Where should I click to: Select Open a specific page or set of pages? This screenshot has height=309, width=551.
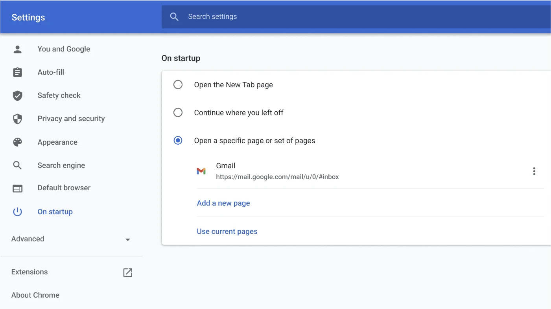point(178,140)
